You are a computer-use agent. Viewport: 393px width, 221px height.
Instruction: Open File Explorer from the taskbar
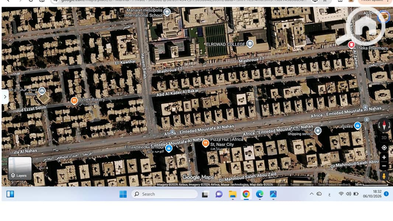233,194
